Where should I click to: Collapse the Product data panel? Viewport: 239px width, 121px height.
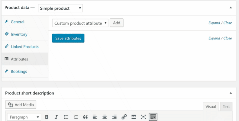[231, 8]
